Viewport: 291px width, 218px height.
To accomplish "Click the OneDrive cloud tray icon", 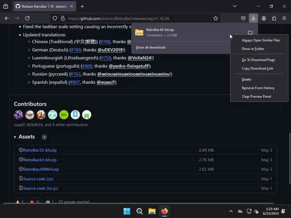I will pyautogui.click(x=240, y=211).
